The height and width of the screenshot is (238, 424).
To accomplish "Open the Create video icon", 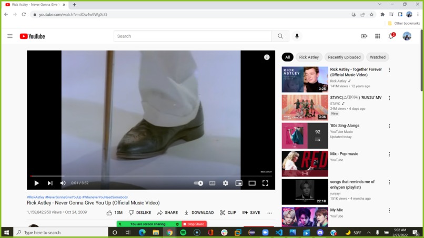I will coord(364,36).
